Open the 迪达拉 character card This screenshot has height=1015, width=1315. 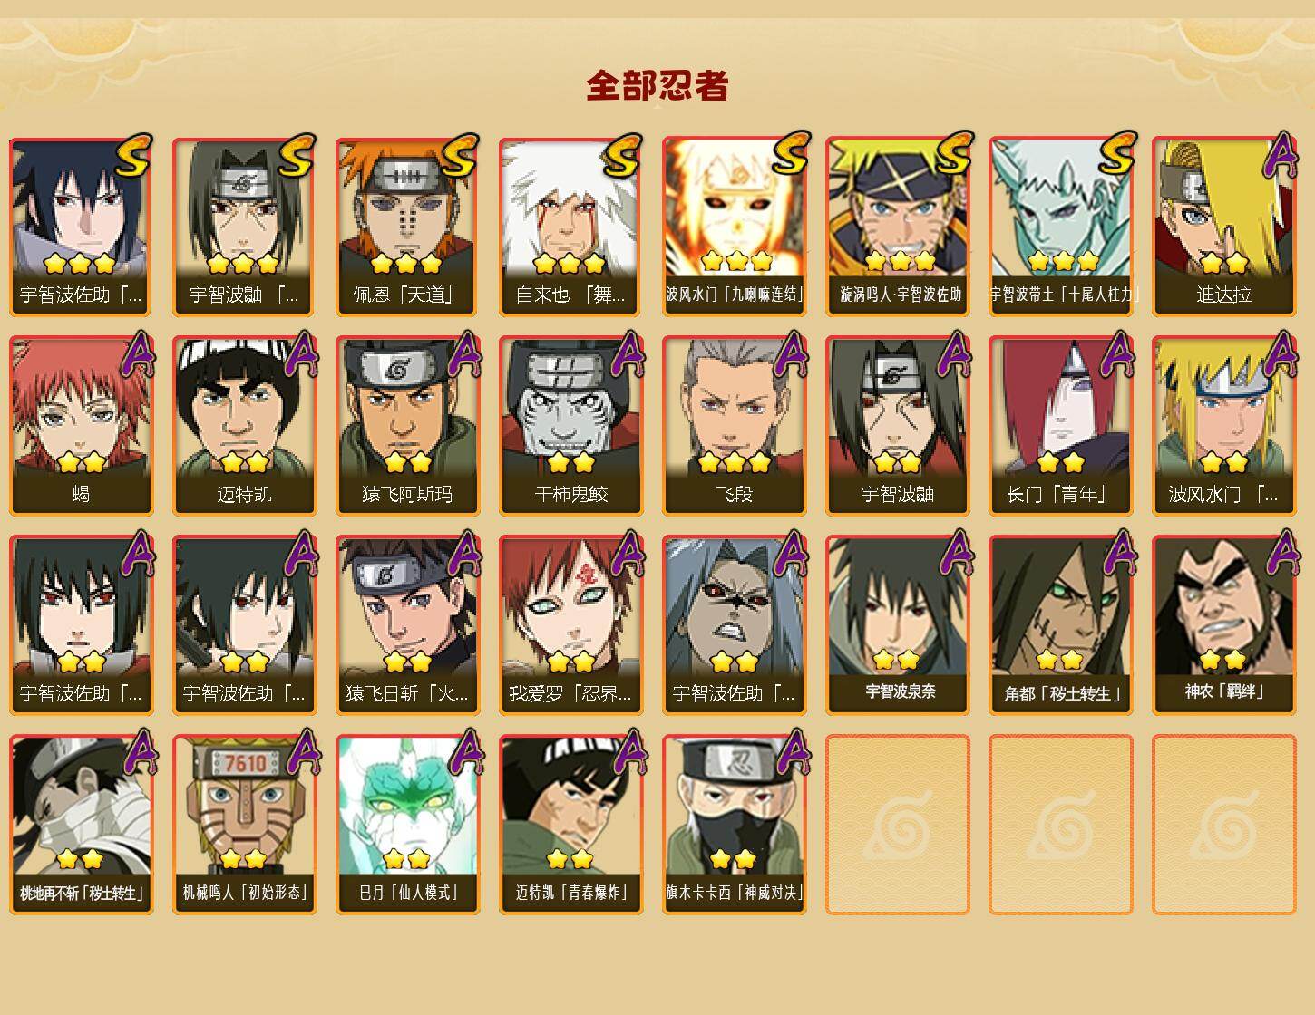(x=1223, y=227)
